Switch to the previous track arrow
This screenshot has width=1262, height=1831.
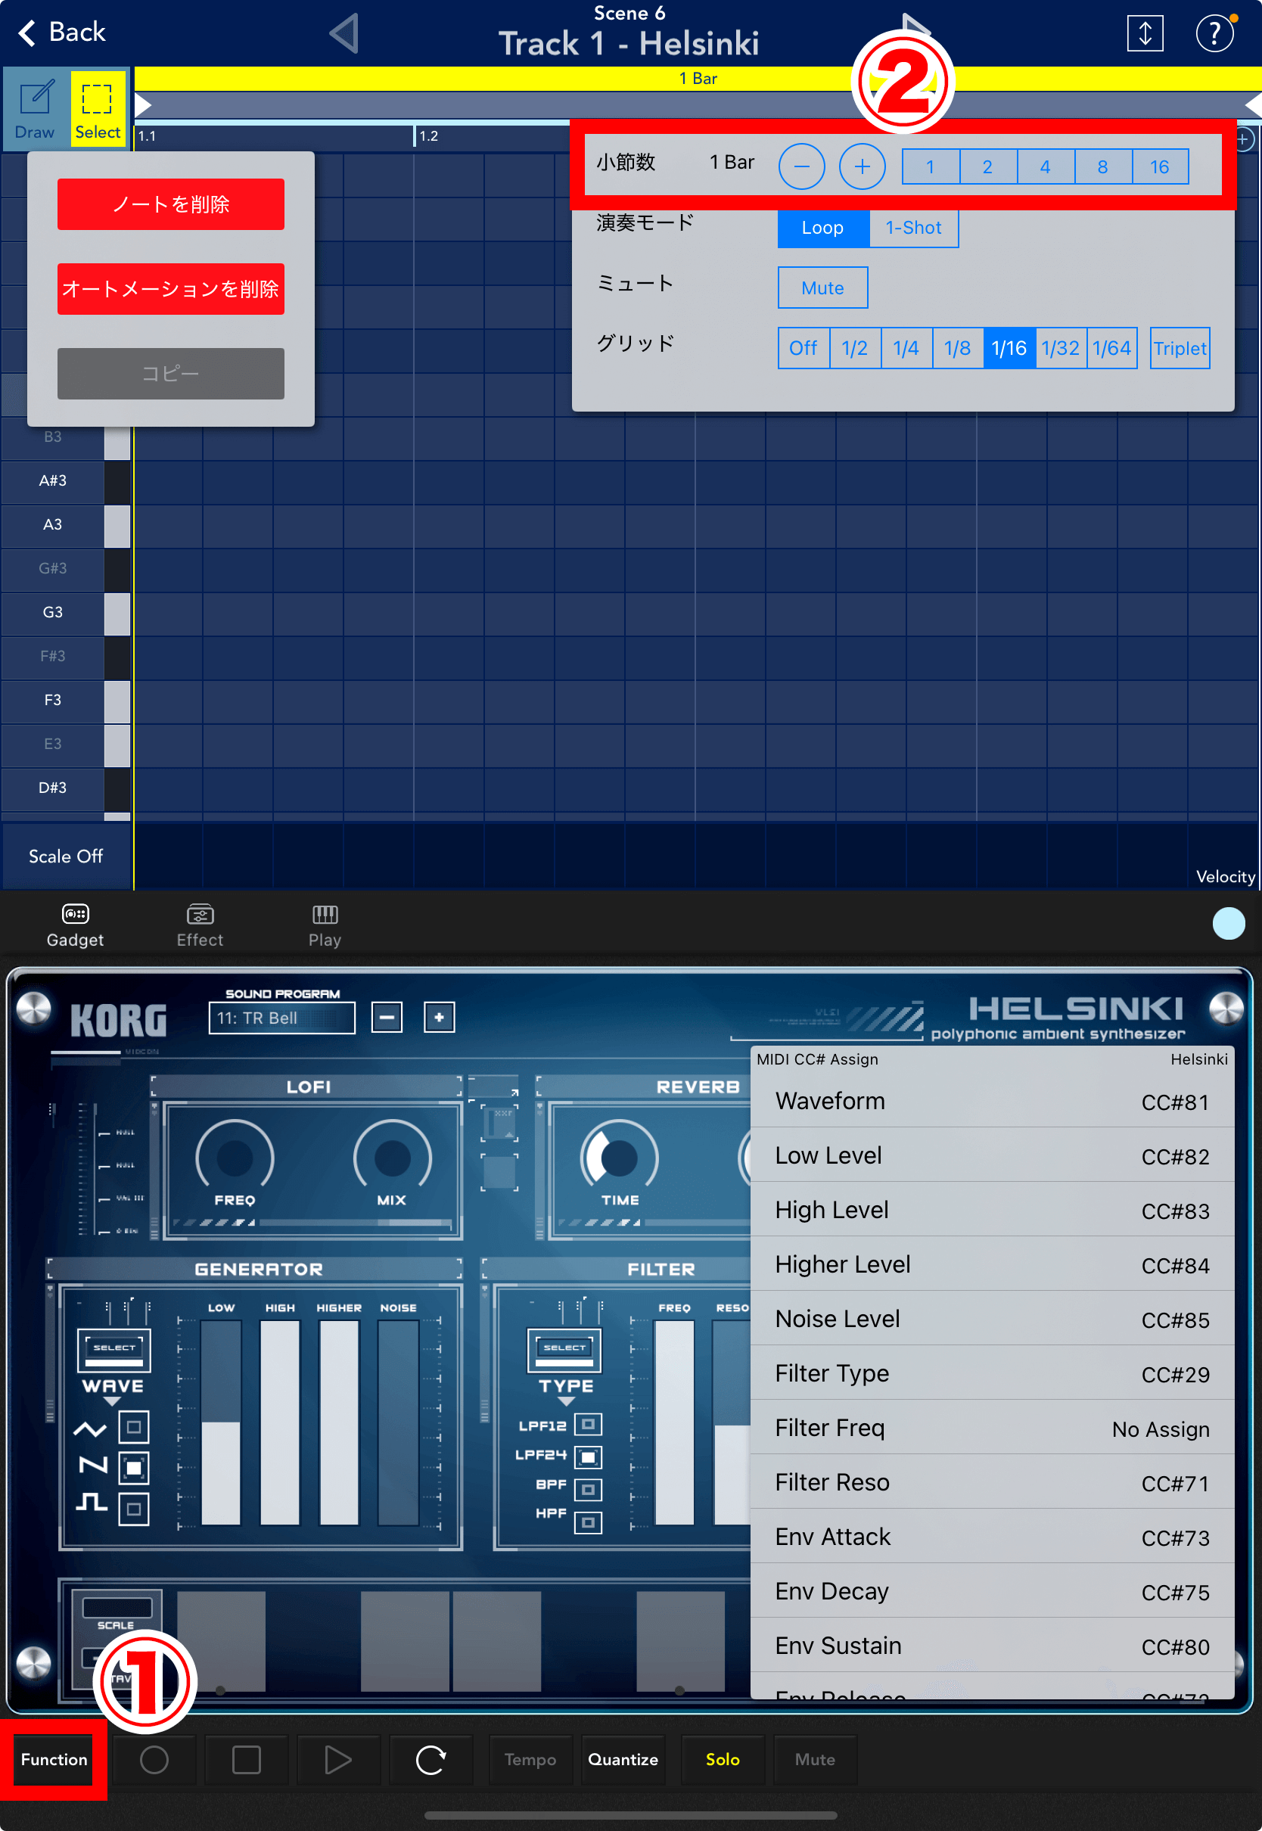tap(344, 34)
